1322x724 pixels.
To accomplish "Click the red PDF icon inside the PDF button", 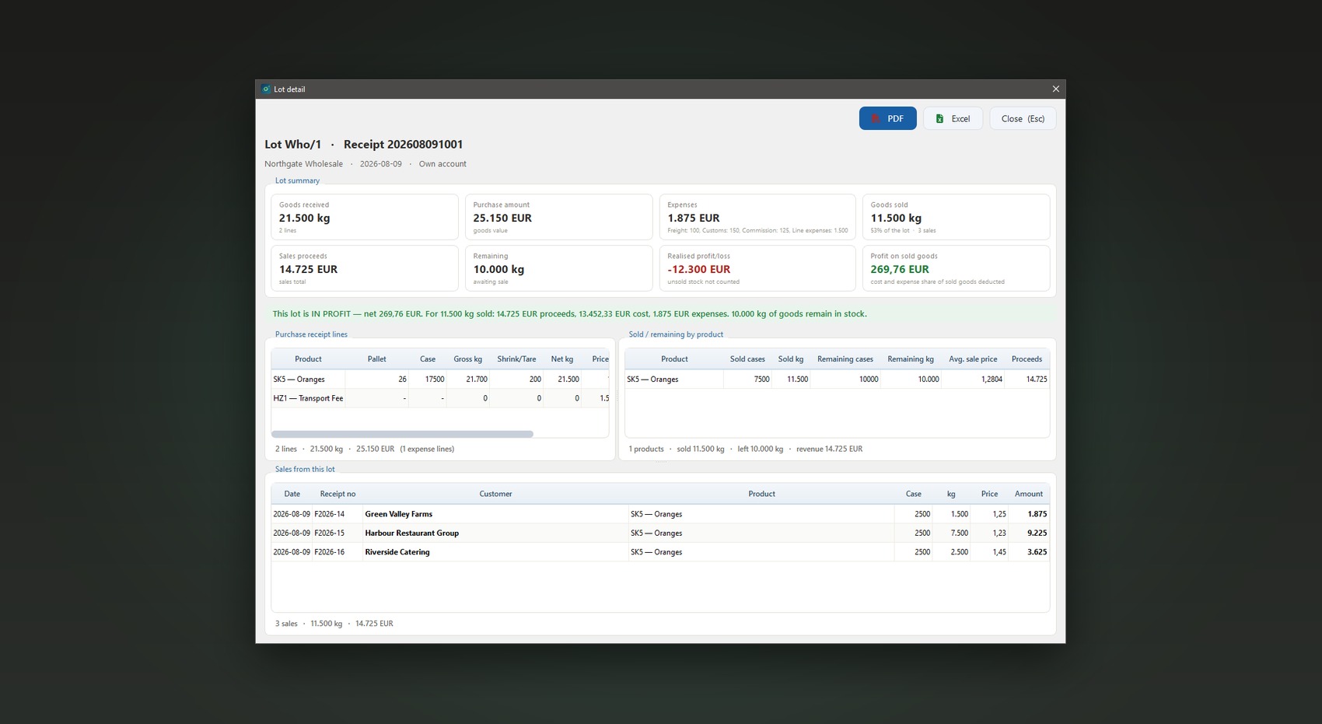I will (875, 118).
